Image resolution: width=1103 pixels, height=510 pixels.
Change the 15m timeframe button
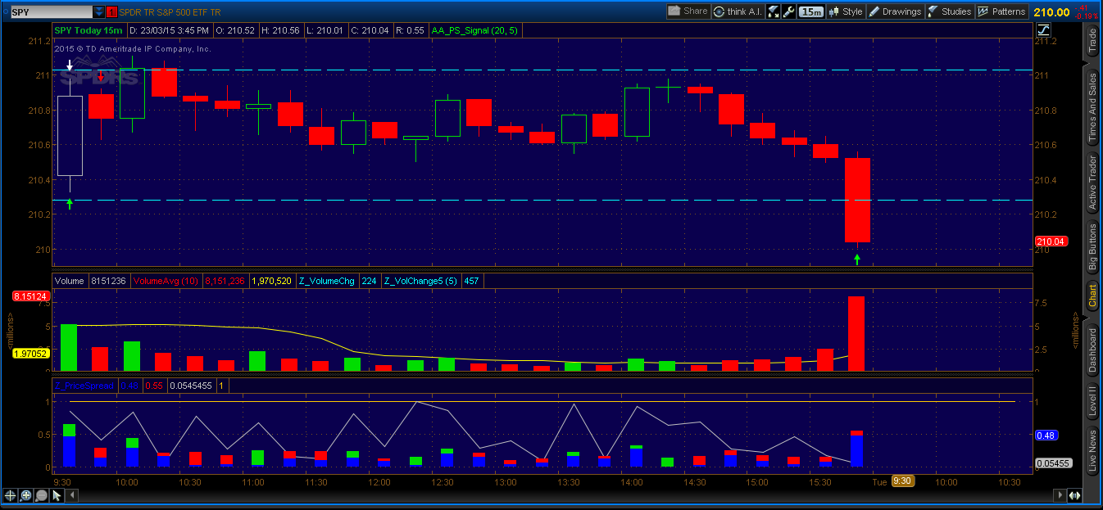pyautogui.click(x=811, y=11)
